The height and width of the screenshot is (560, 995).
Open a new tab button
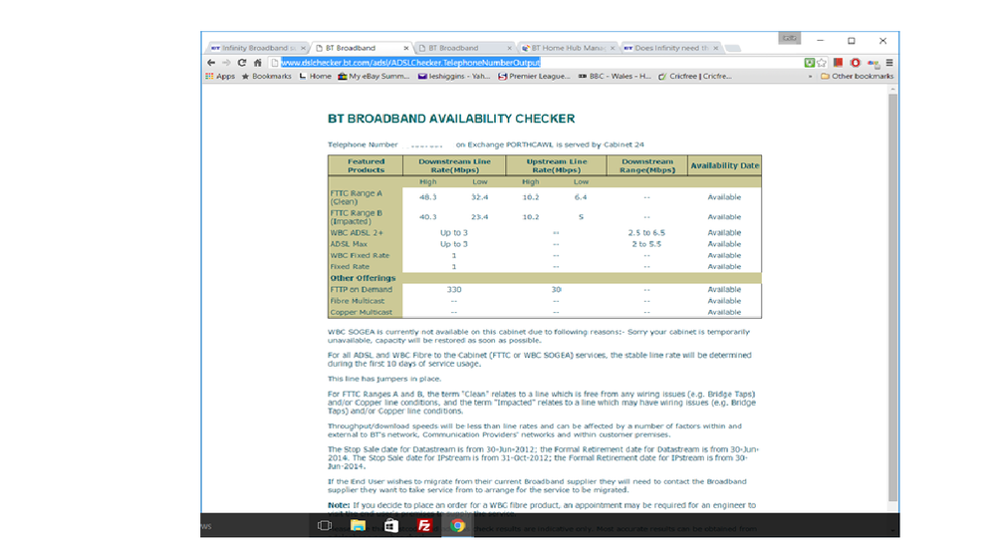coord(733,48)
